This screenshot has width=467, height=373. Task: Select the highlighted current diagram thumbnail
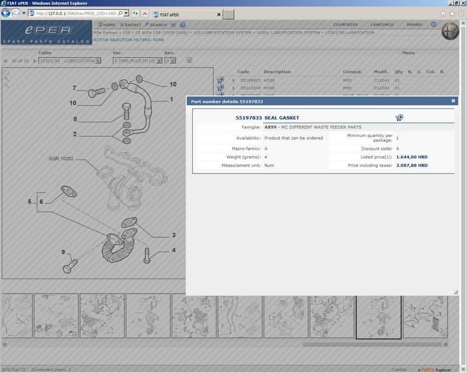pos(378,316)
